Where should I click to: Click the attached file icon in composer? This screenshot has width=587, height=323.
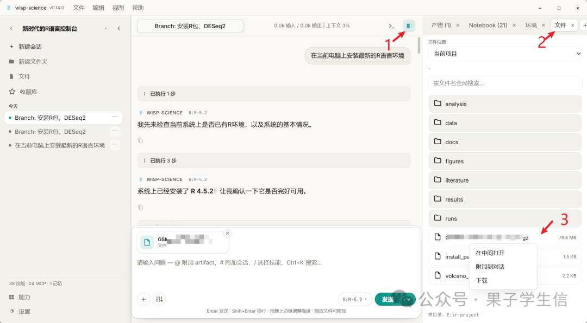point(147,242)
